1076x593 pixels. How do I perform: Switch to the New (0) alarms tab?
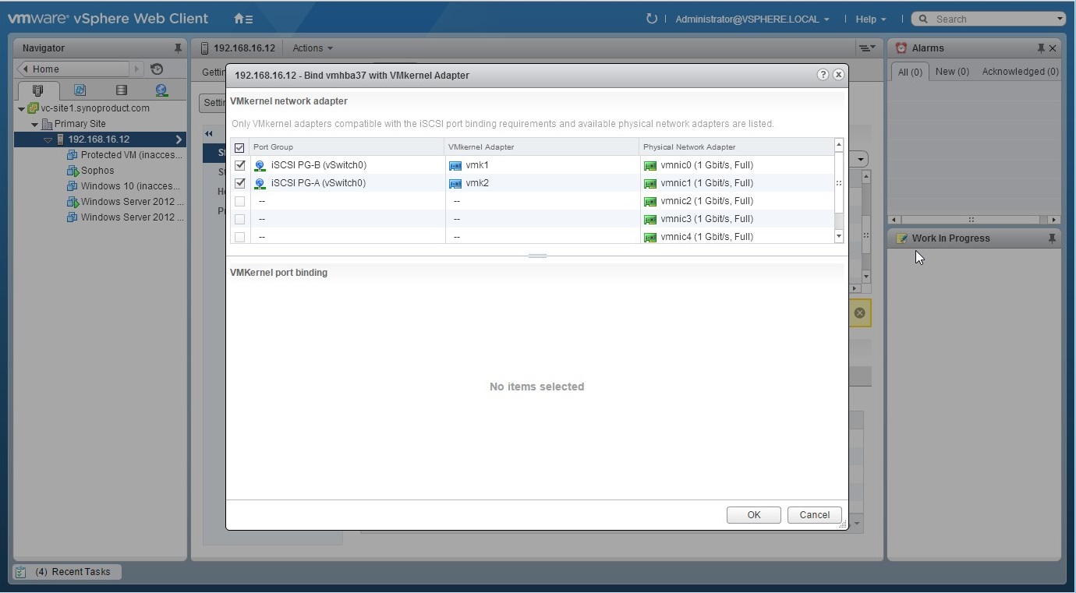[x=951, y=71]
